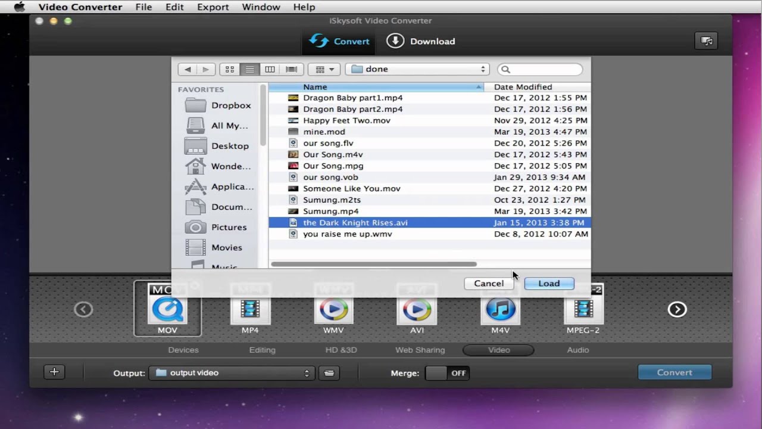The width and height of the screenshot is (762, 429).
Task: Open the Help menu
Action: (x=304, y=7)
